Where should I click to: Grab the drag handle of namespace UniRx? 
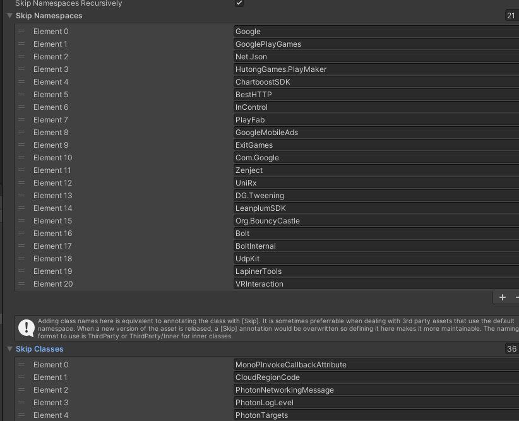pos(21,182)
